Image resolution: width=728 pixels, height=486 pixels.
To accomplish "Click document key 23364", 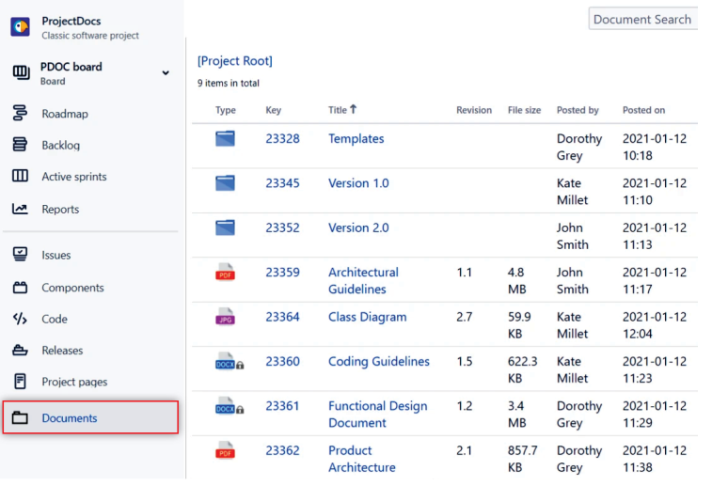I will pyautogui.click(x=283, y=317).
